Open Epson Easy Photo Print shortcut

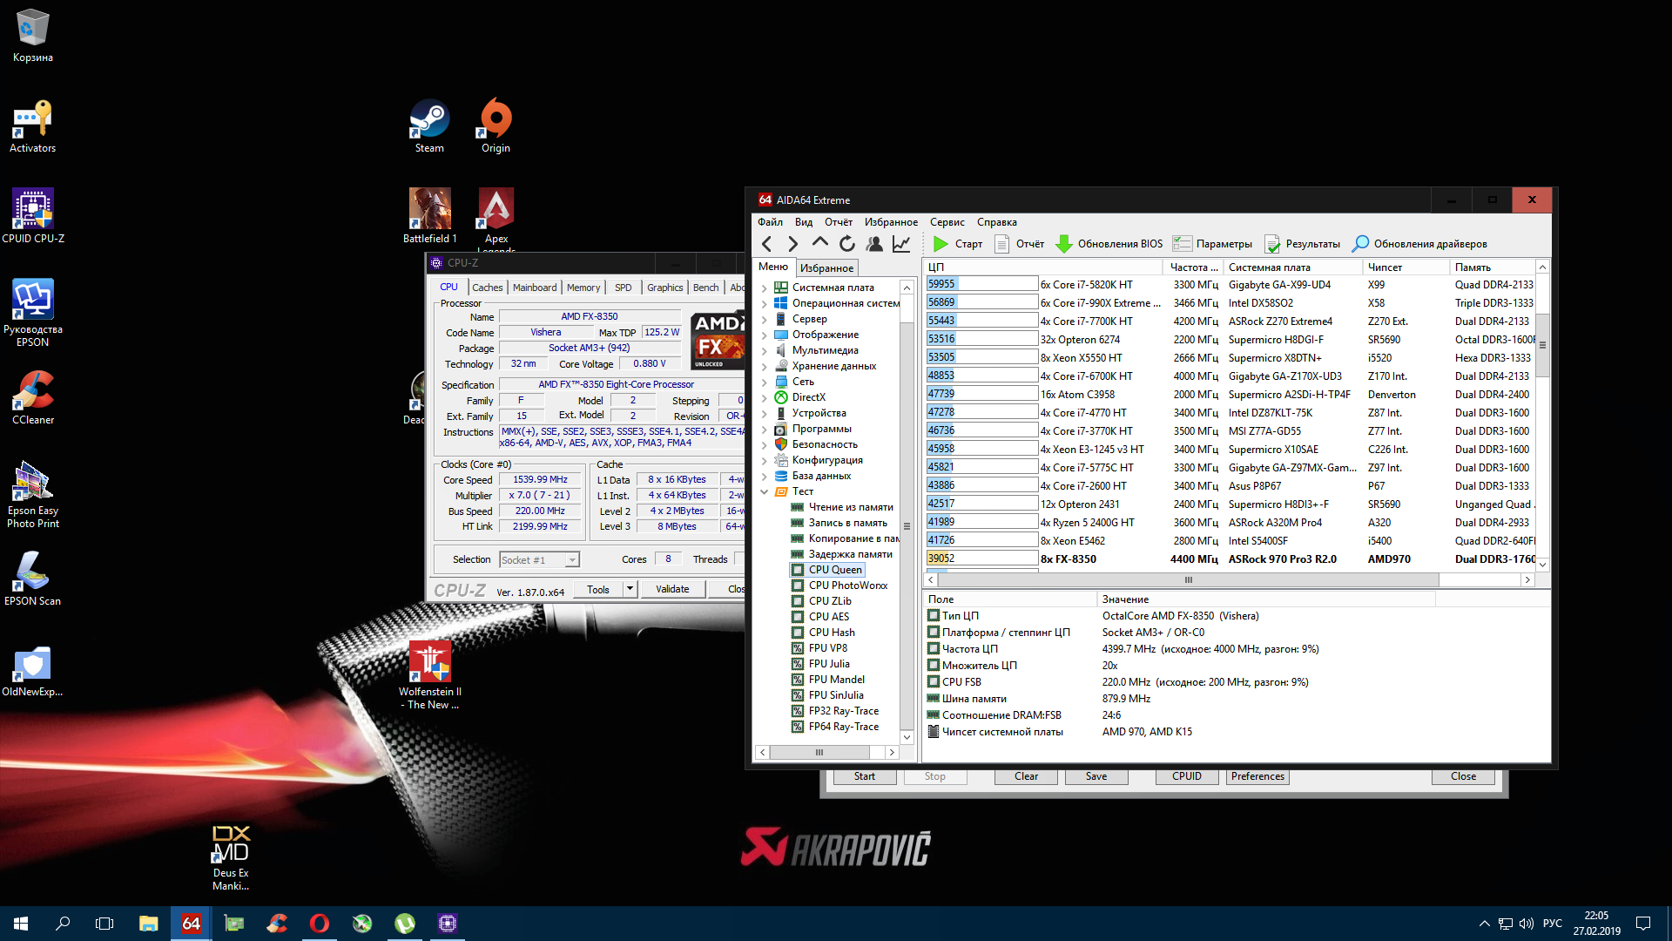tap(33, 495)
